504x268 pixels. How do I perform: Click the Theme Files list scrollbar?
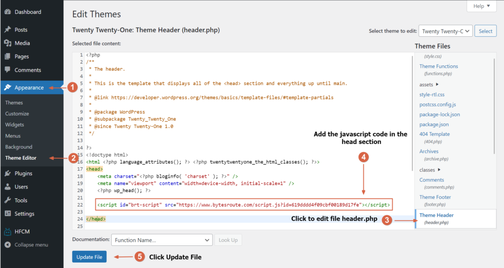494,106
